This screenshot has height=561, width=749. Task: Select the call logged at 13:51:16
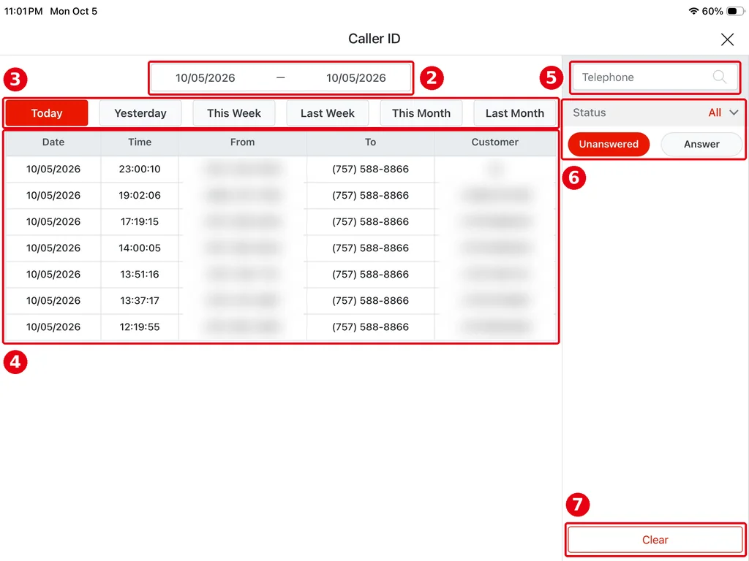281,275
